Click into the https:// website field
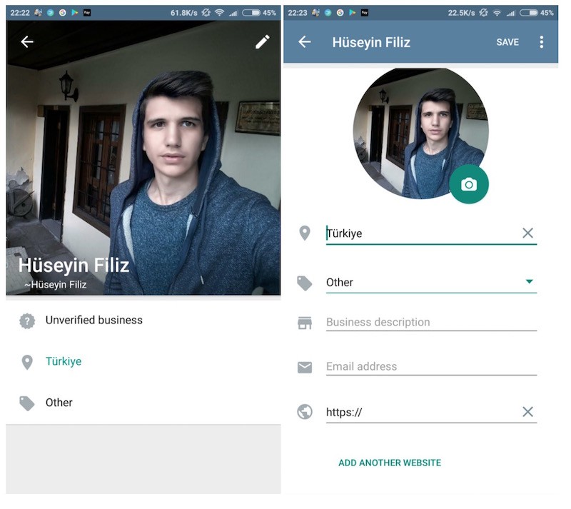Screen dimensions: 571x509 (421, 412)
